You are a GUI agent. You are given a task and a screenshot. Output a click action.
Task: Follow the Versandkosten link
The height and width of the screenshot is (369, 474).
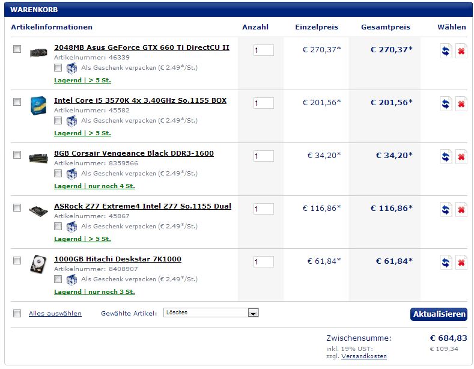coord(364,356)
